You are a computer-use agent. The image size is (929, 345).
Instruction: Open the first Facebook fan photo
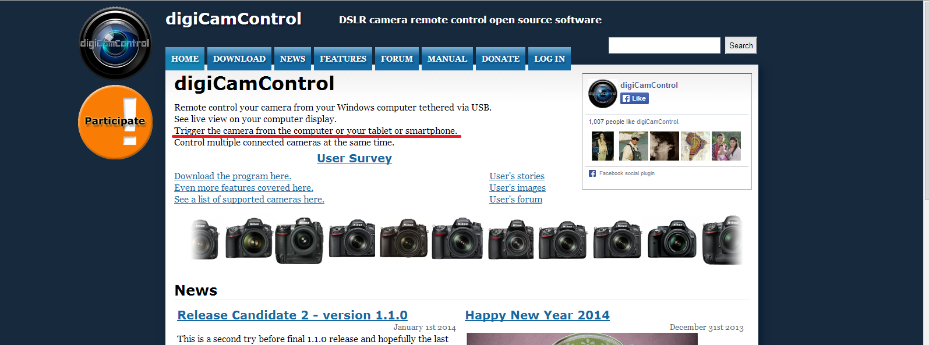(602, 145)
